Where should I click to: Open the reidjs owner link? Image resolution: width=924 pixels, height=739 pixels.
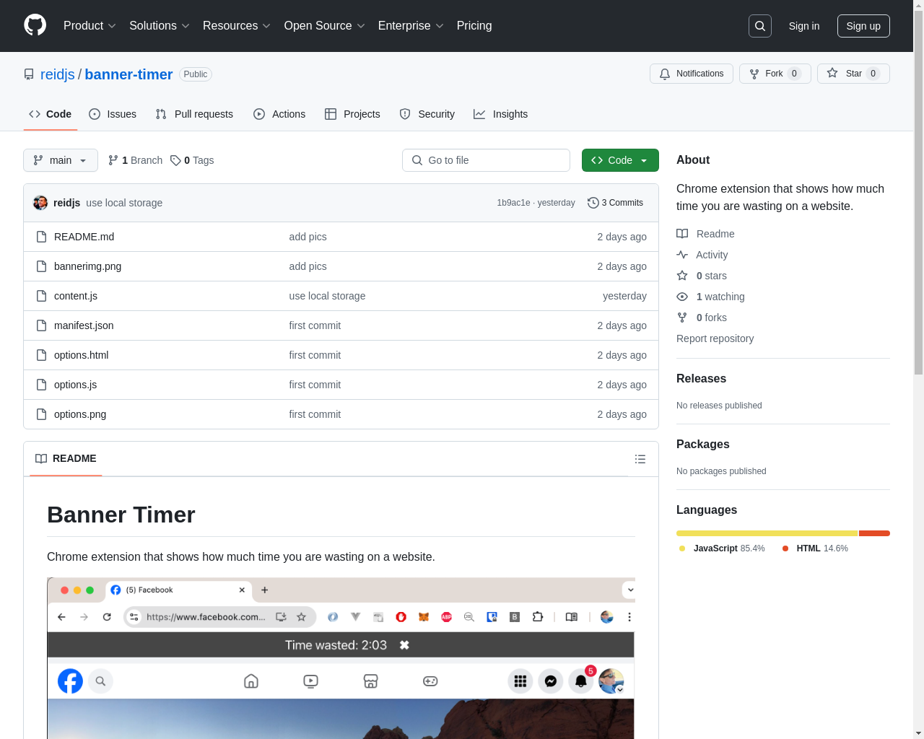58,74
